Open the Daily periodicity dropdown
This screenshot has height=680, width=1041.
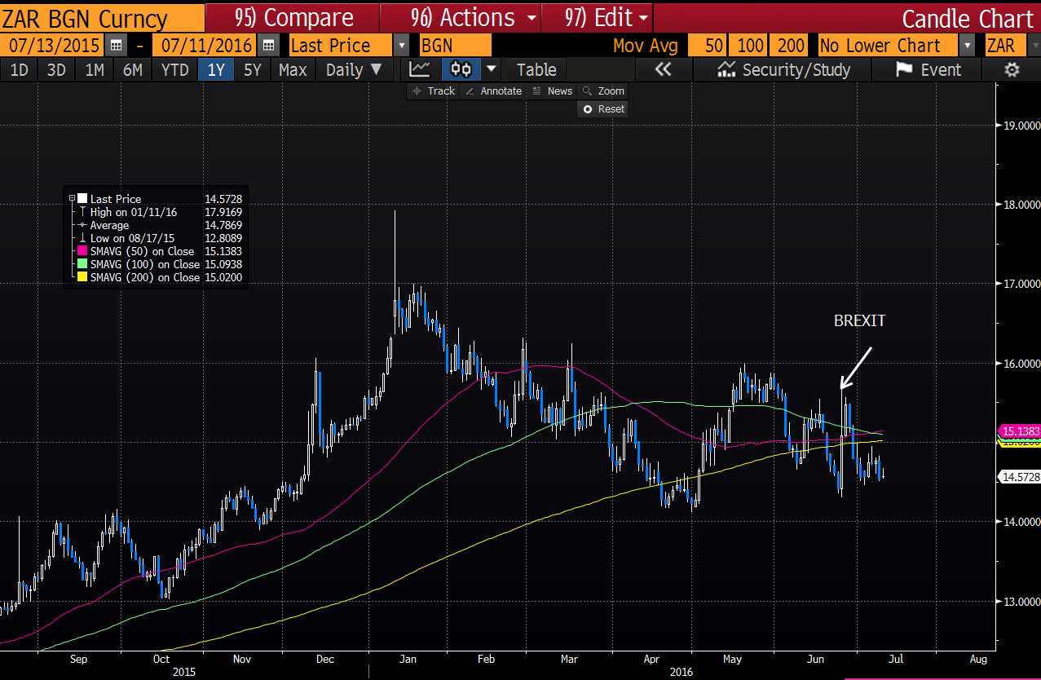(354, 70)
